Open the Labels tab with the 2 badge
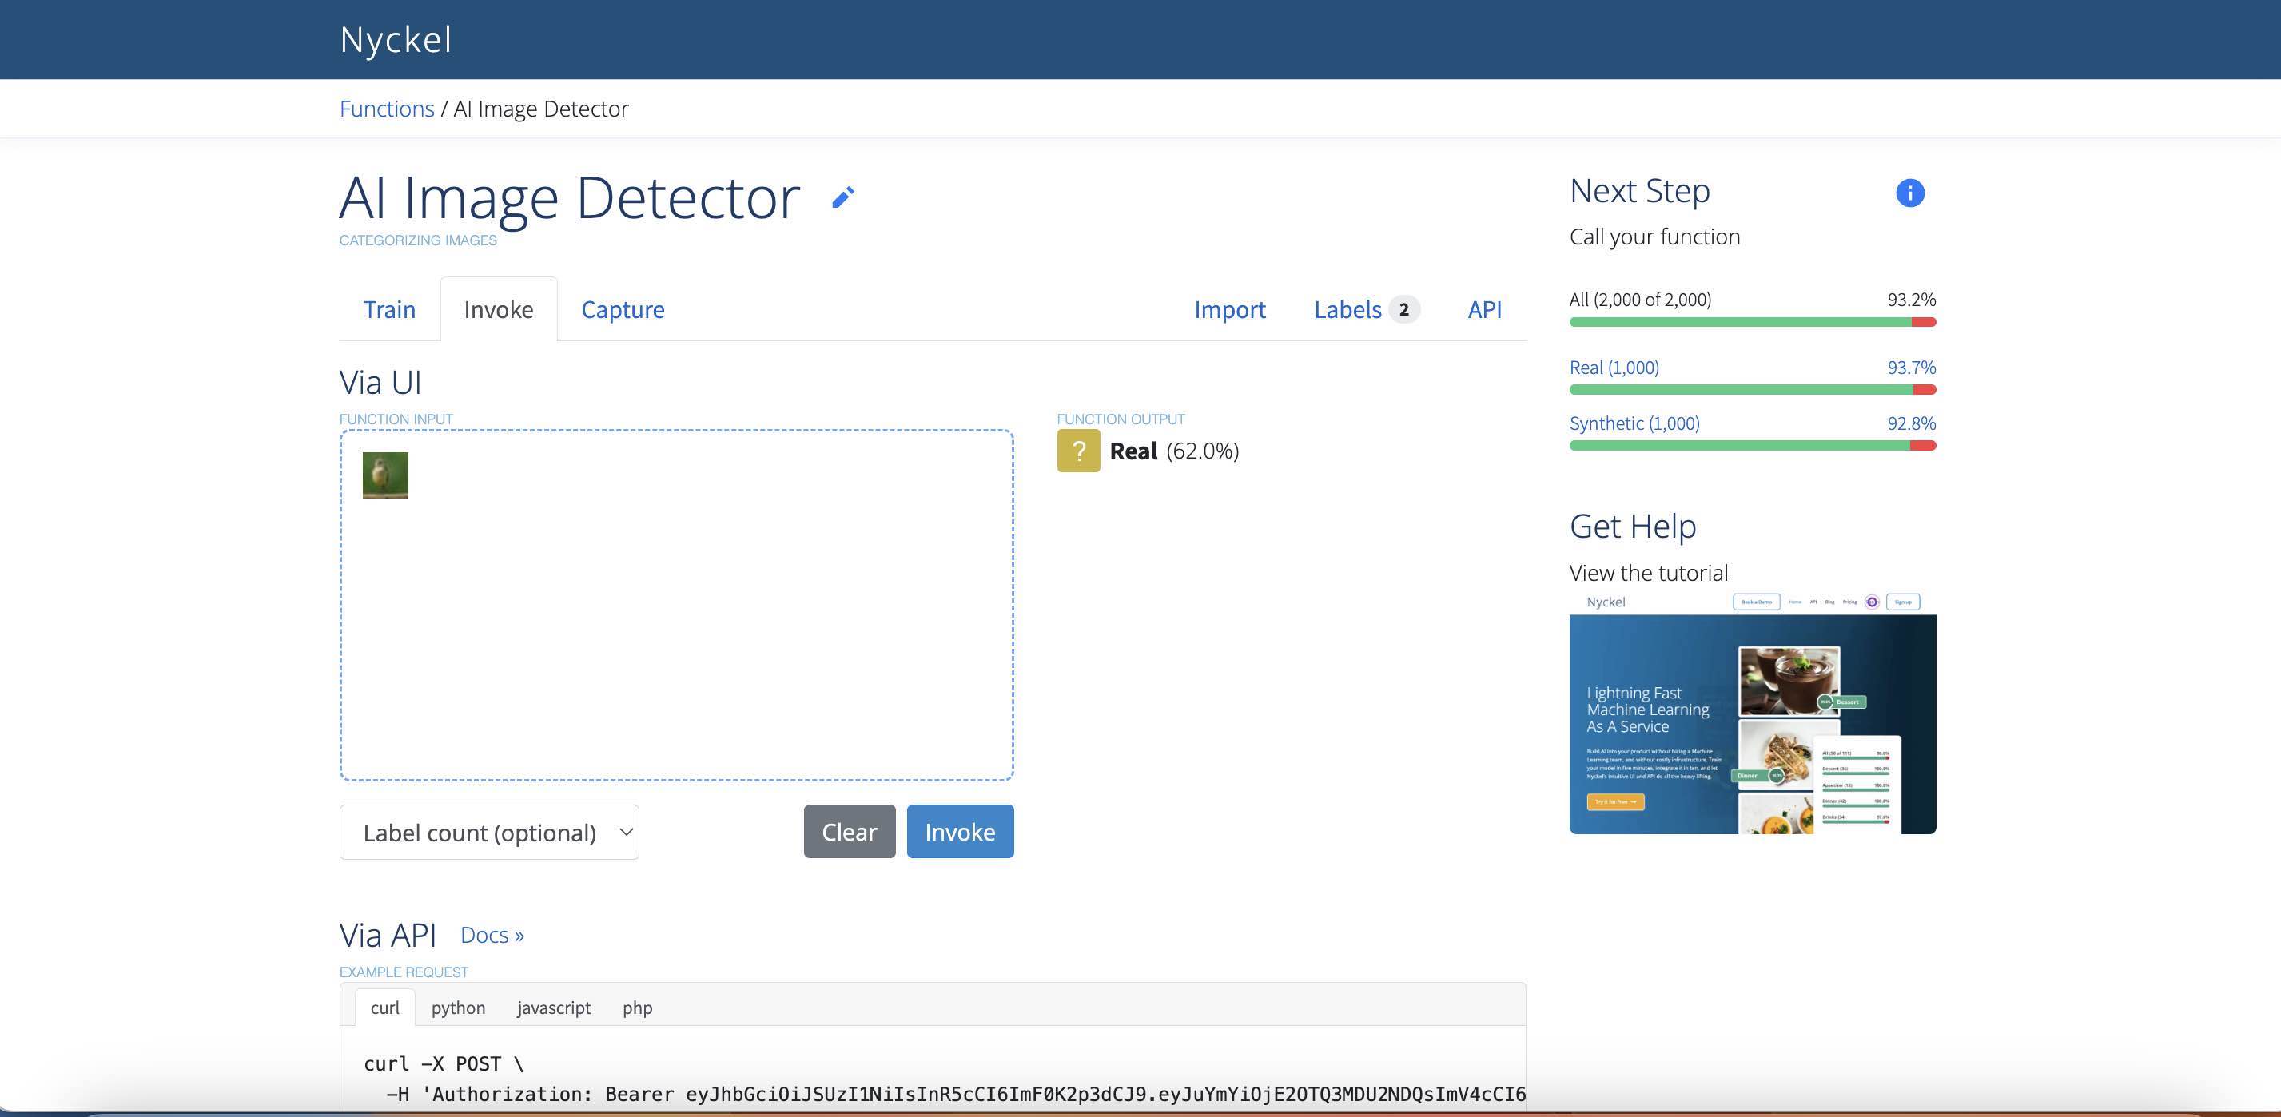 (1367, 309)
